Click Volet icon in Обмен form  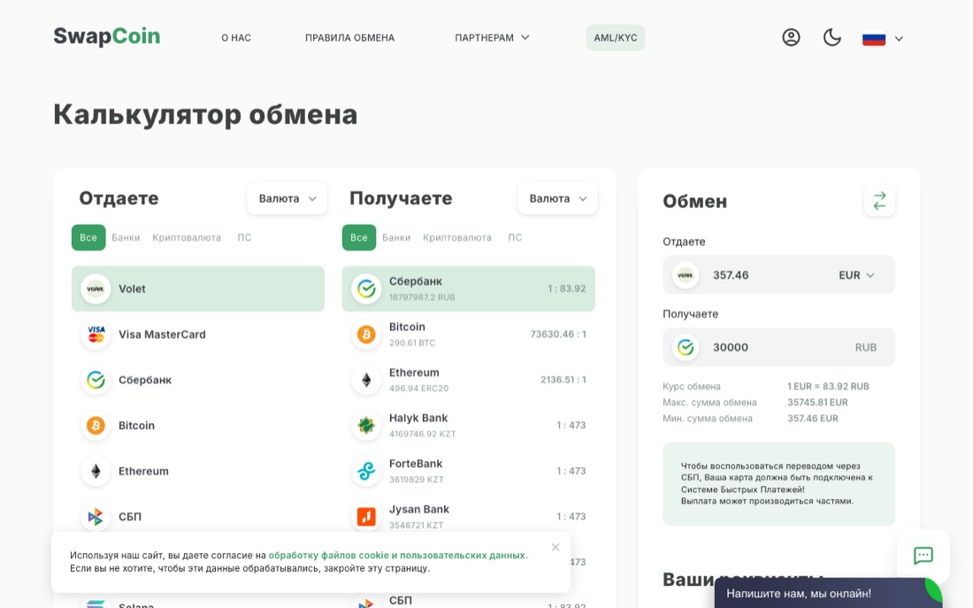pyautogui.click(x=686, y=275)
